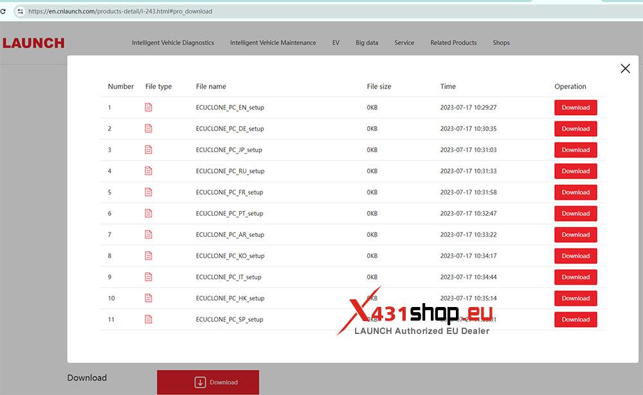Select file name ECUCLONE_PC_PT_setup
This screenshot has width=643, height=395.
click(230, 213)
